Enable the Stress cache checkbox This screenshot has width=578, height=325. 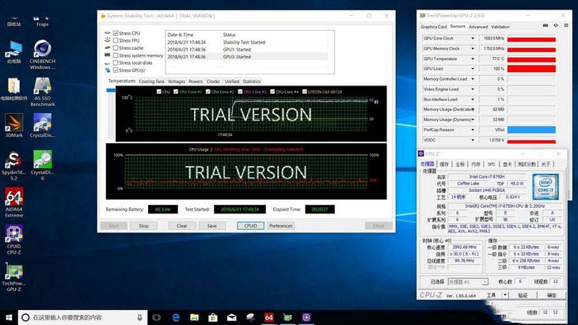(x=116, y=48)
